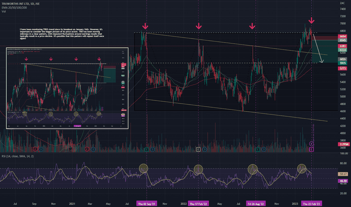This screenshot has width=351, height=207.
Task: Click the RSI (14, close, SMA, 14, 2) label
Action: 18,156
